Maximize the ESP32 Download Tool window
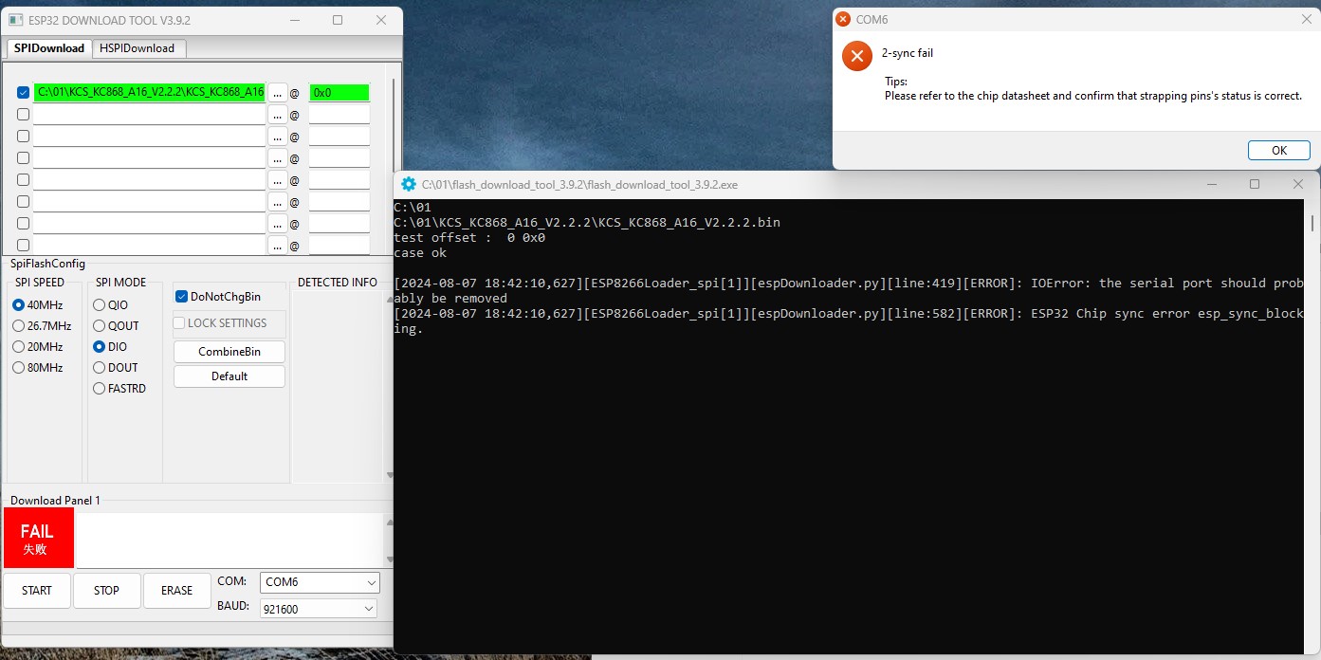 [x=338, y=20]
